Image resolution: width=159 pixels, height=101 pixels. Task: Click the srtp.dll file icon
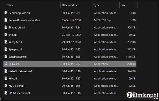(x=6, y=35)
